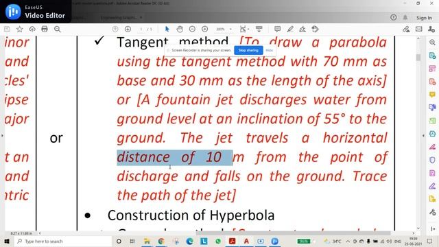This screenshot has height=247, width=439.
Task: Open WhatsApp from taskbar
Action: (218, 241)
